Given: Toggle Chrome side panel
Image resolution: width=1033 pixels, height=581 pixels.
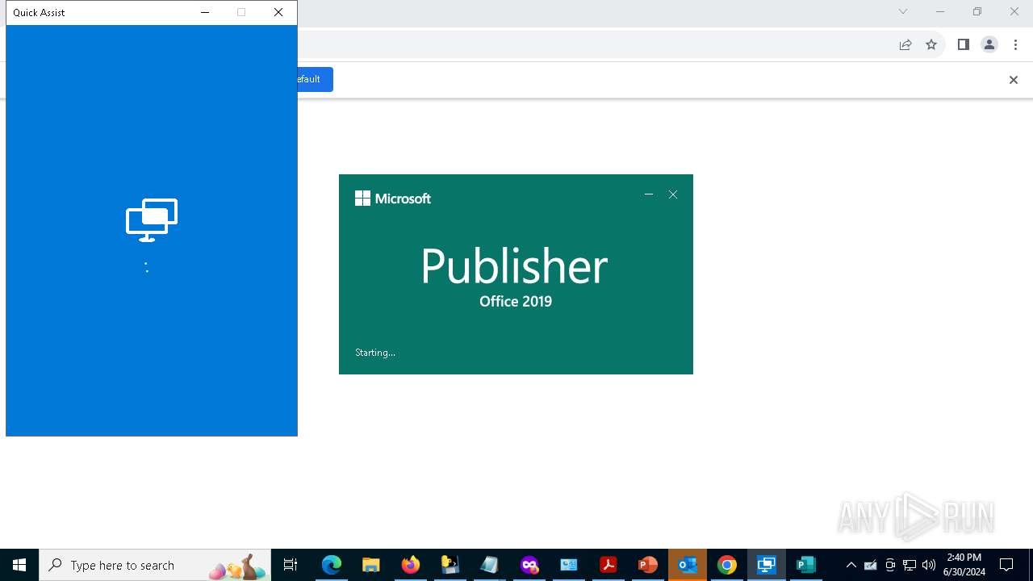Looking at the screenshot, I should click(963, 45).
